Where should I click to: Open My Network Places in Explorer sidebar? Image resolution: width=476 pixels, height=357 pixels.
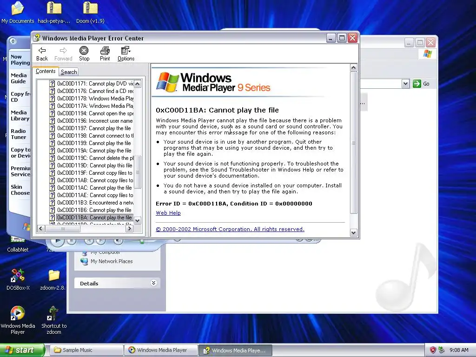[107, 261]
